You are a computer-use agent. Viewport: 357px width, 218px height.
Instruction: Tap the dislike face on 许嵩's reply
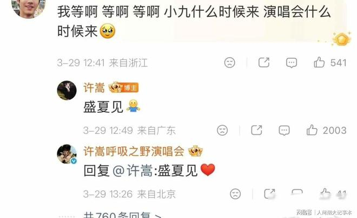click(222, 130)
